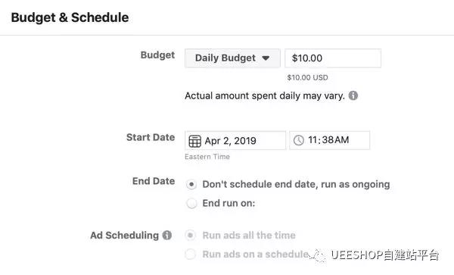The image size is (454, 275).
Task: Click the clock icon in start time
Action: click(299, 140)
